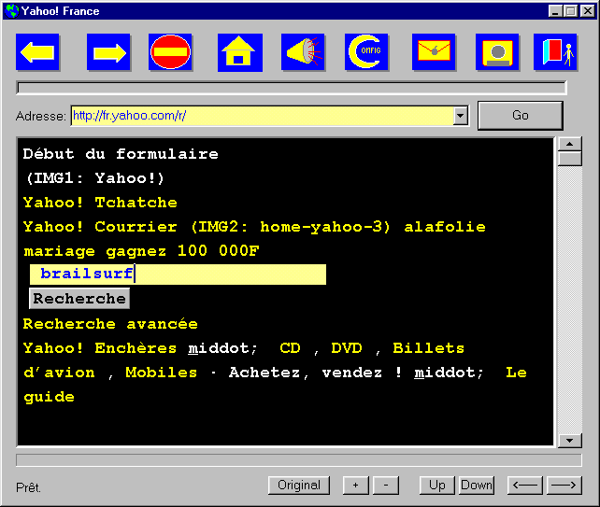Click the Original button
The width and height of the screenshot is (600, 507).
click(x=299, y=486)
